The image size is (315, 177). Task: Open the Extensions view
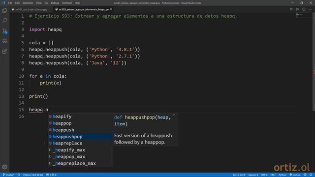coord(4,51)
